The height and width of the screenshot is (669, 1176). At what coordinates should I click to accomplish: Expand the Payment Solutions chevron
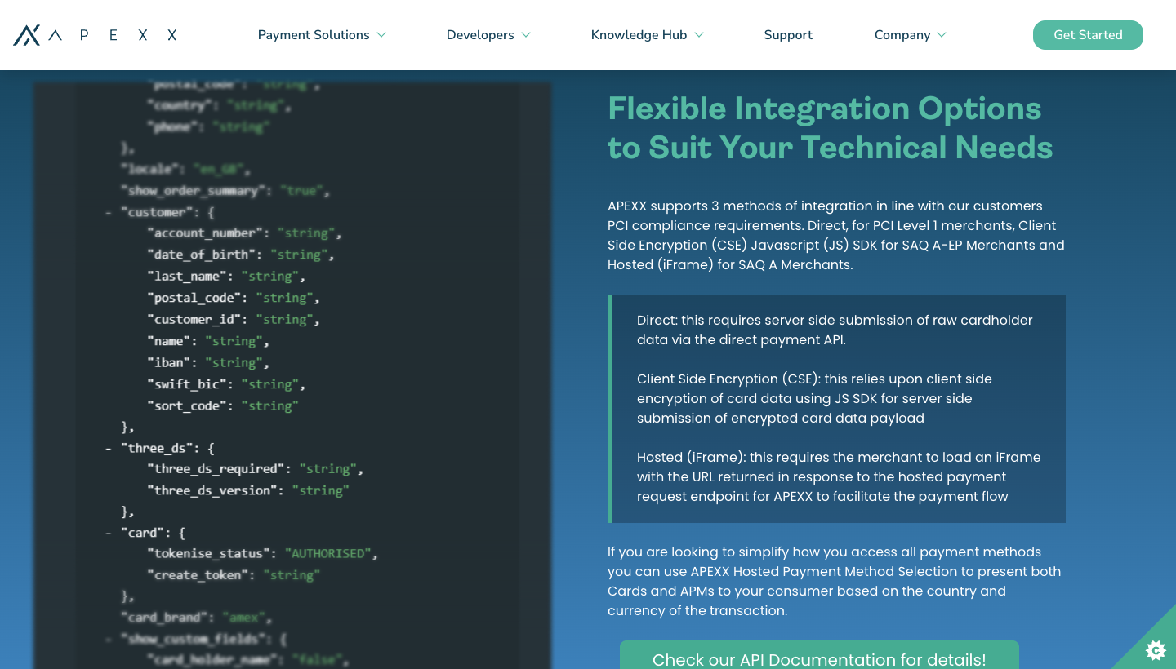tap(381, 35)
